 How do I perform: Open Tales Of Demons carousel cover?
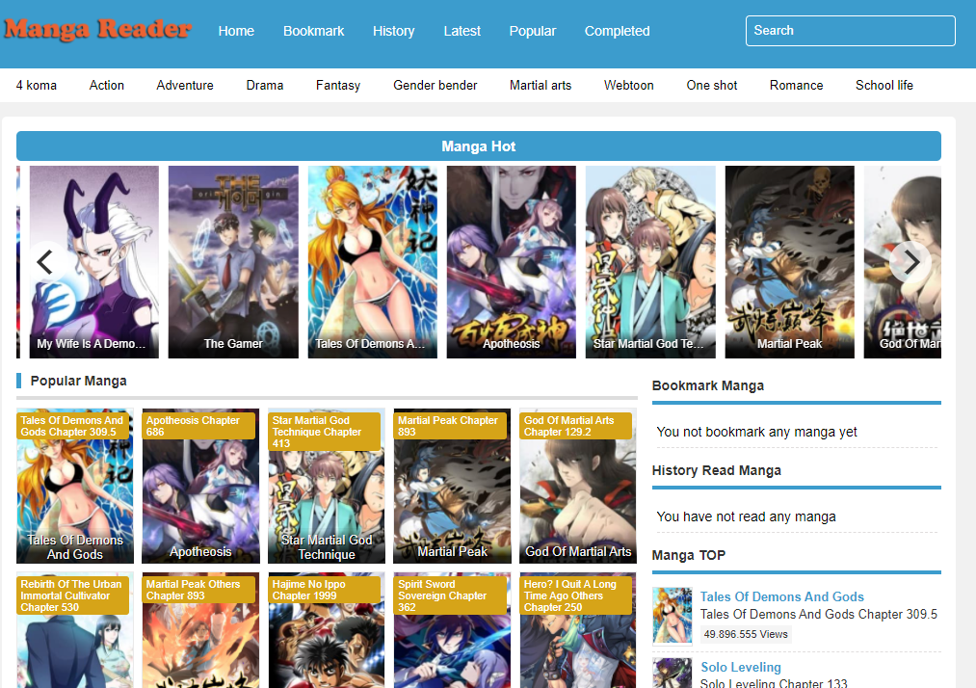372,262
